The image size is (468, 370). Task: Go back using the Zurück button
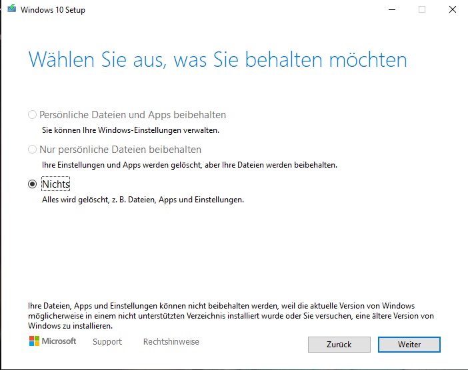coord(339,345)
